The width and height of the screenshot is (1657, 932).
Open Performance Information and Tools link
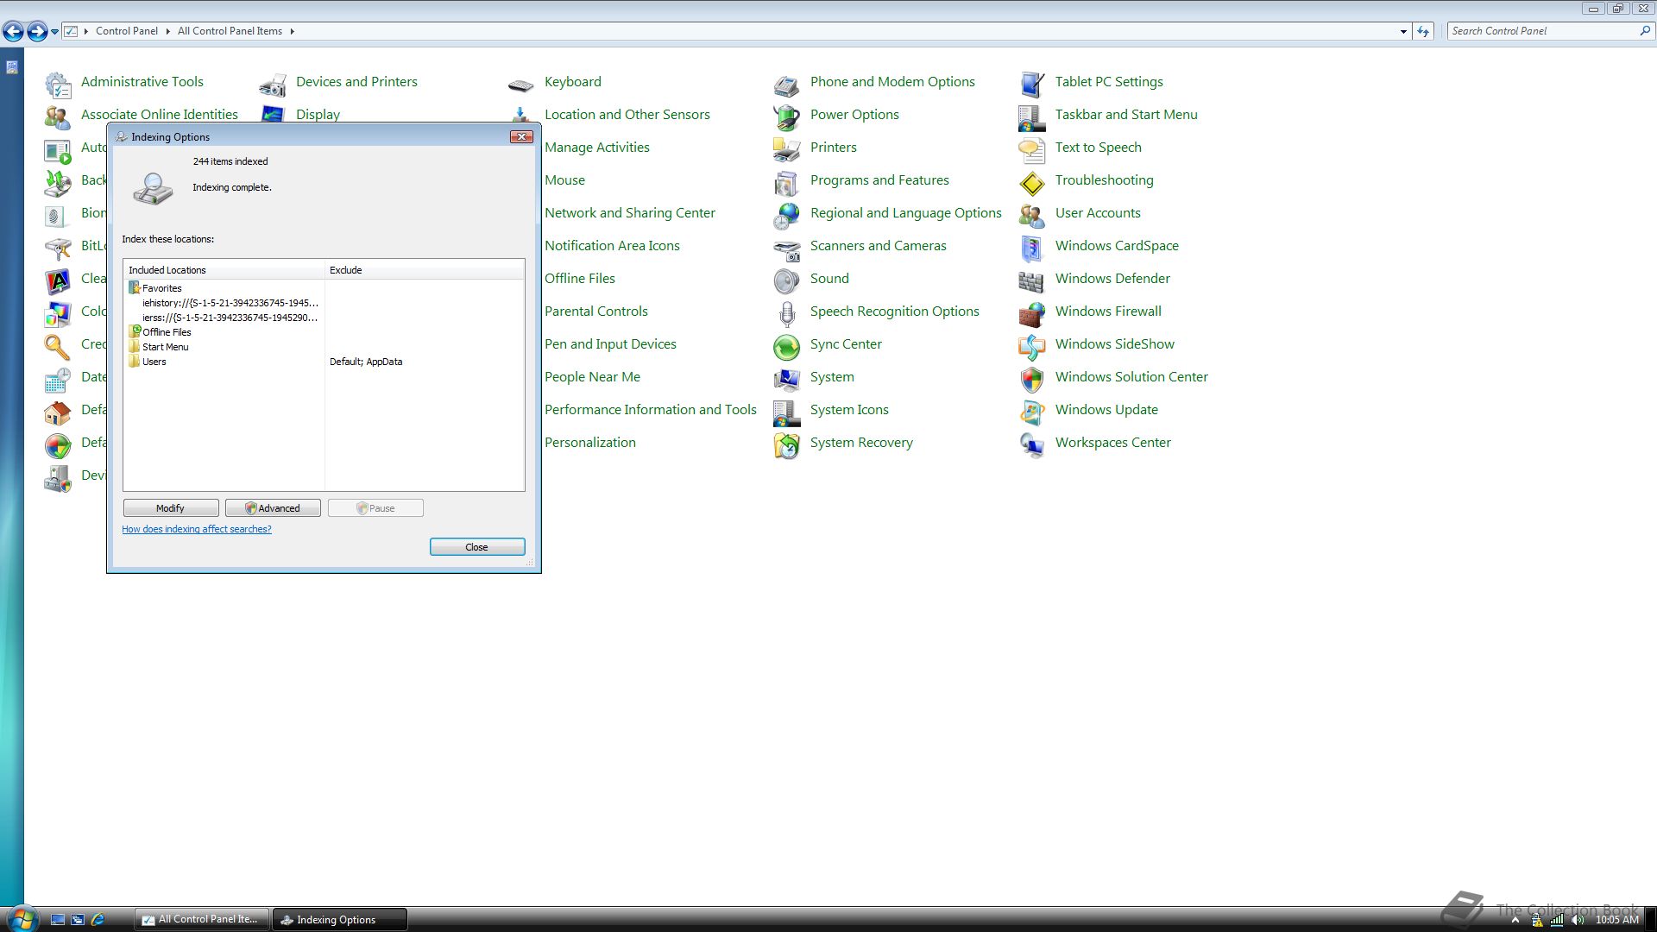click(651, 410)
